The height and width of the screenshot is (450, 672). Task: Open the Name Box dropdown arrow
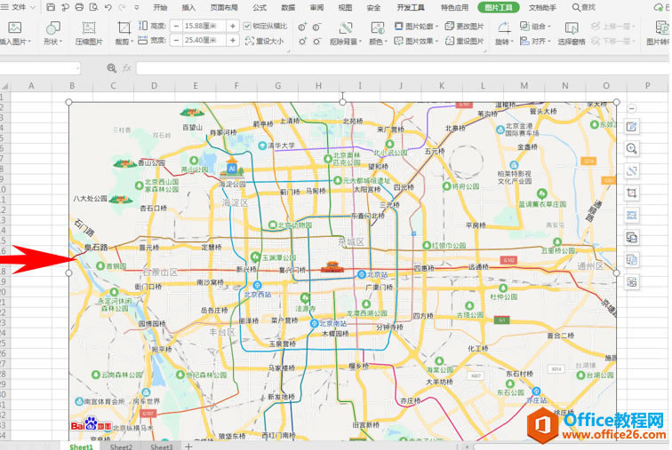tap(77, 67)
